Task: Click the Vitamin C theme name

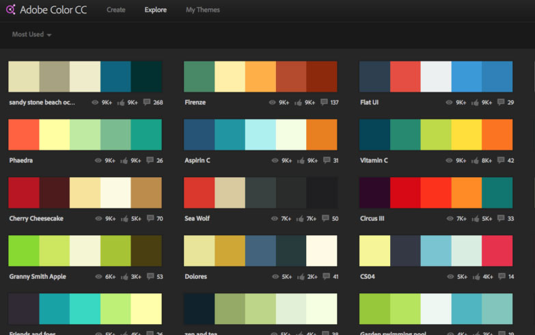Action: pyautogui.click(x=374, y=161)
